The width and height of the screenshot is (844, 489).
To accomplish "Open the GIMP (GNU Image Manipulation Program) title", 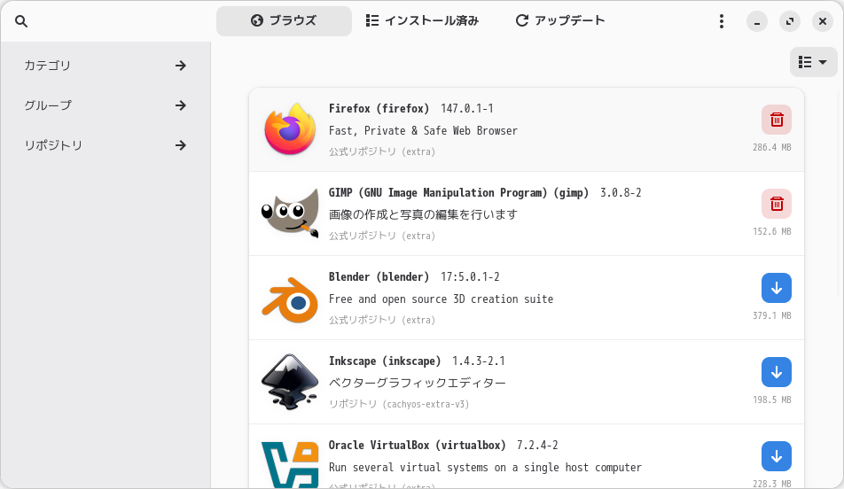I will pos(458,192).
